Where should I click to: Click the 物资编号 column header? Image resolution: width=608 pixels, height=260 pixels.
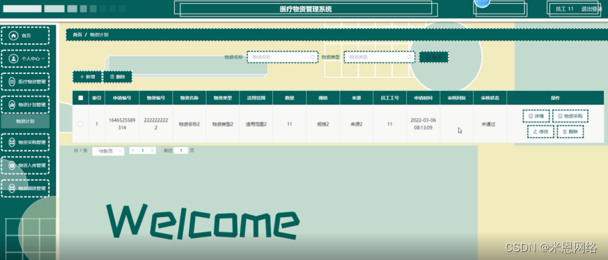(156, 98)
